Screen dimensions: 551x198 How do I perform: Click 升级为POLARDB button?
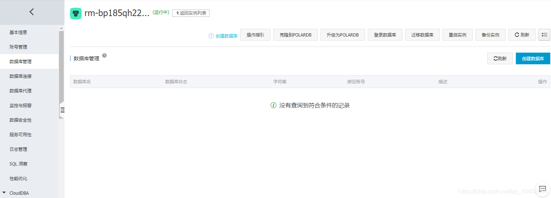pos(343,35)
